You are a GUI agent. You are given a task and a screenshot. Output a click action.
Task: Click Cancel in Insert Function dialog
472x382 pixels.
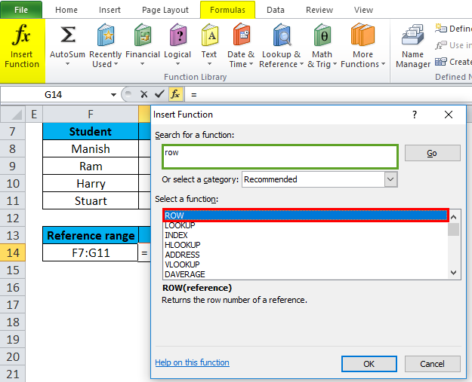(432, 364)
